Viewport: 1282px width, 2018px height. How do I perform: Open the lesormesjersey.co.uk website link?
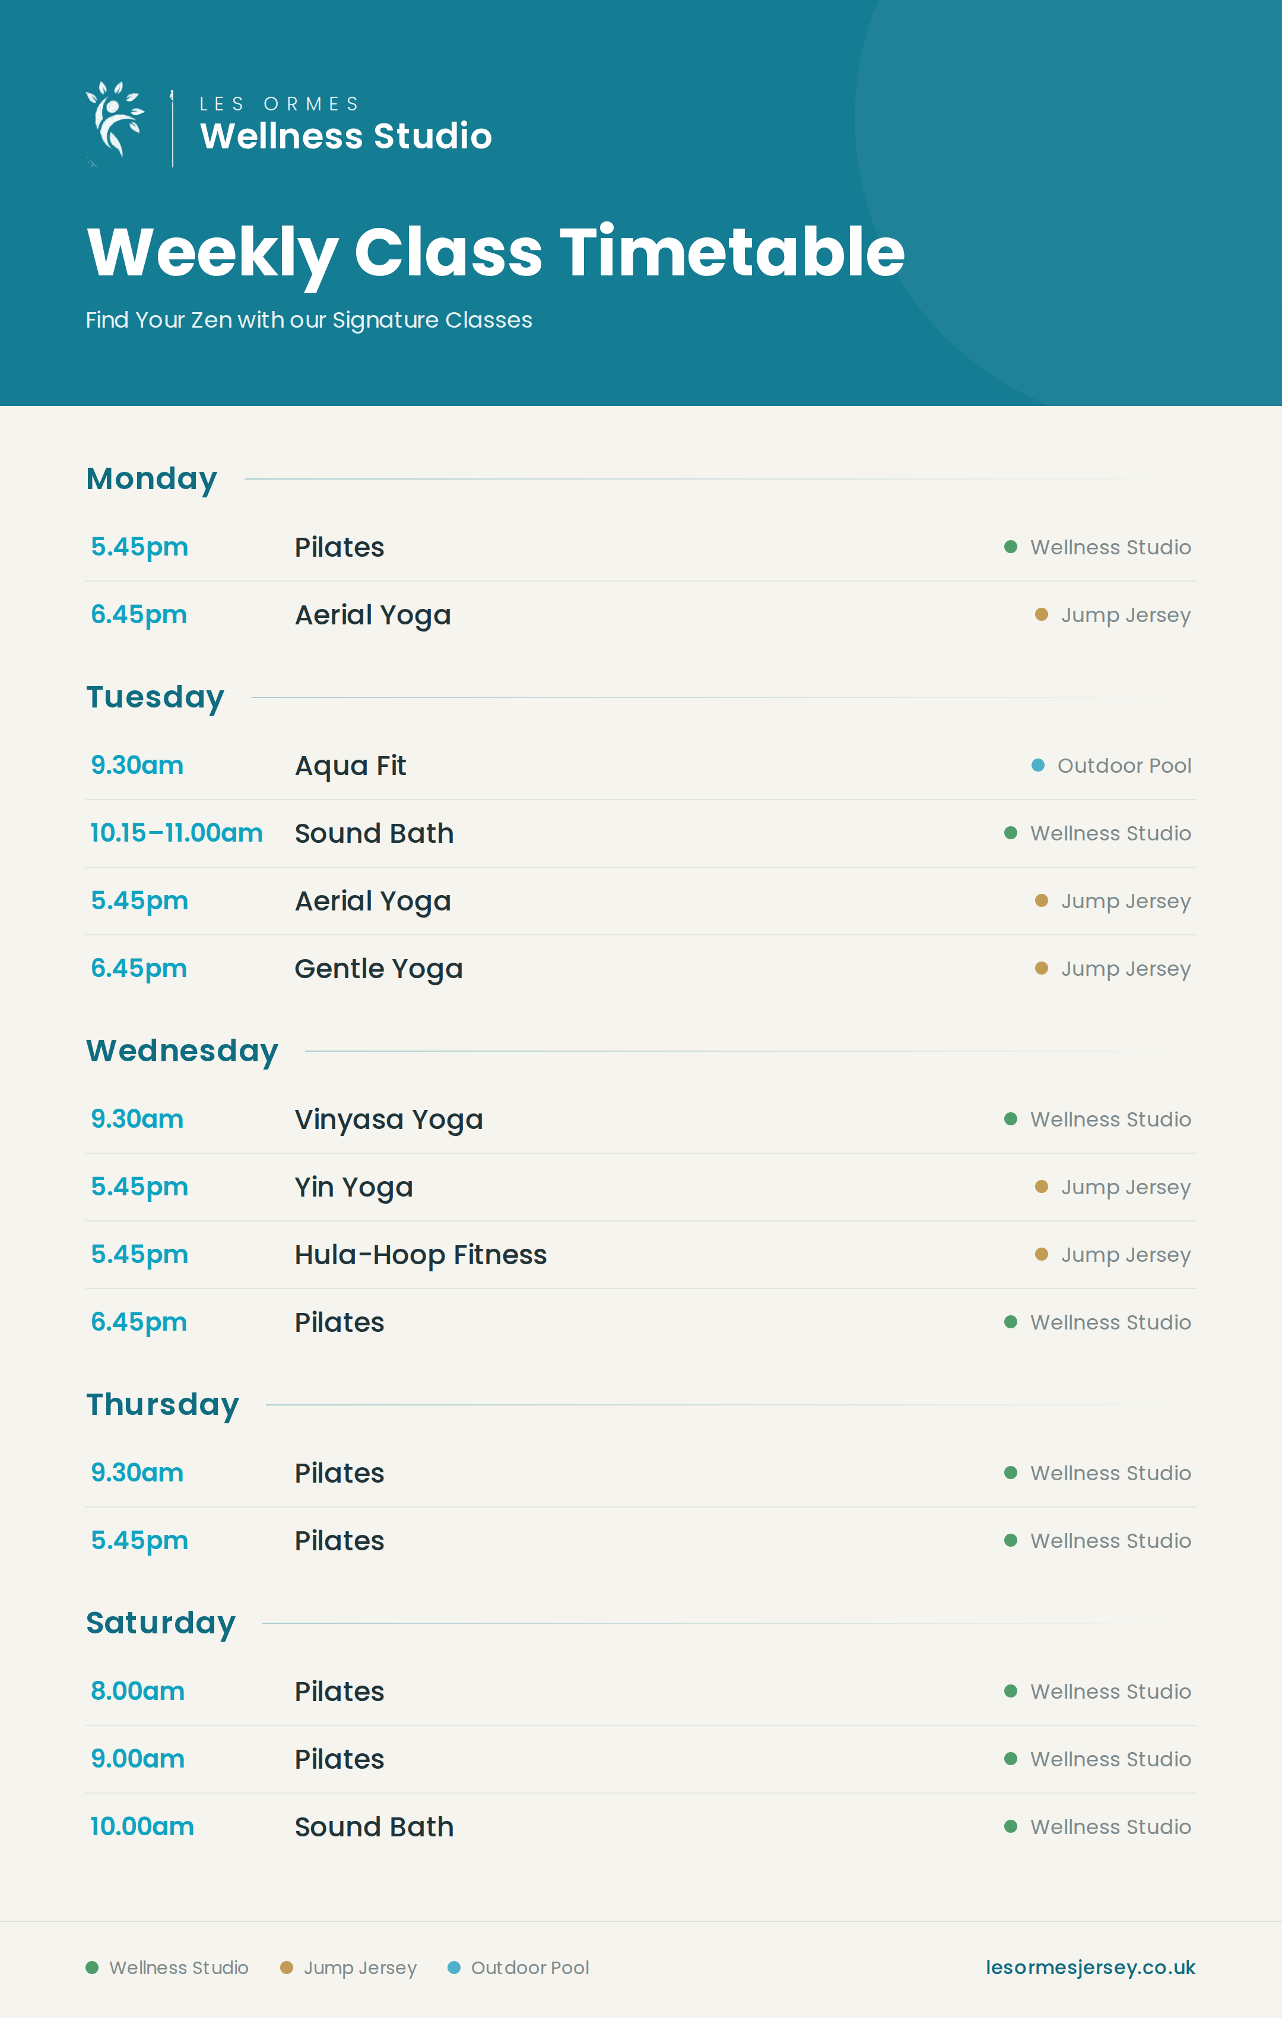[x=1090, y=1967]
